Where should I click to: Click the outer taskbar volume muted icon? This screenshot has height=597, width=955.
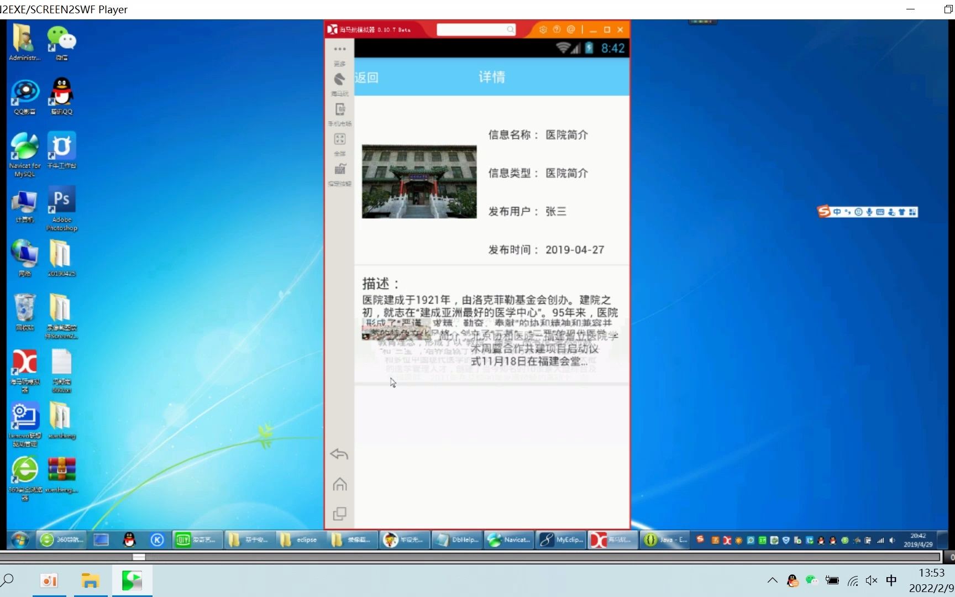[x=872, y=580]
